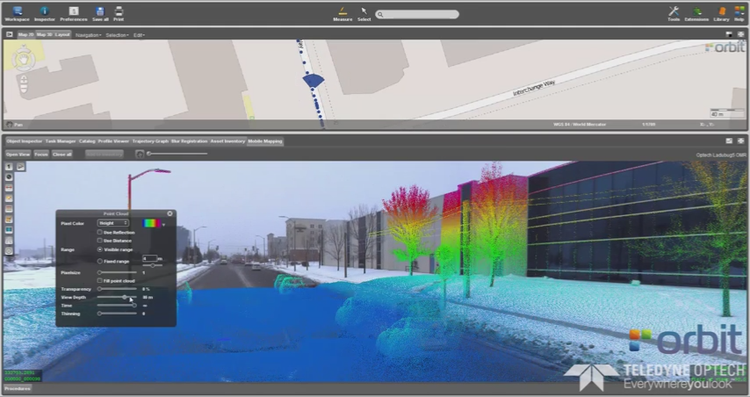Viewport: 750px width, 397px height.
Task: Open the Library icon
Action: (721, 11)
